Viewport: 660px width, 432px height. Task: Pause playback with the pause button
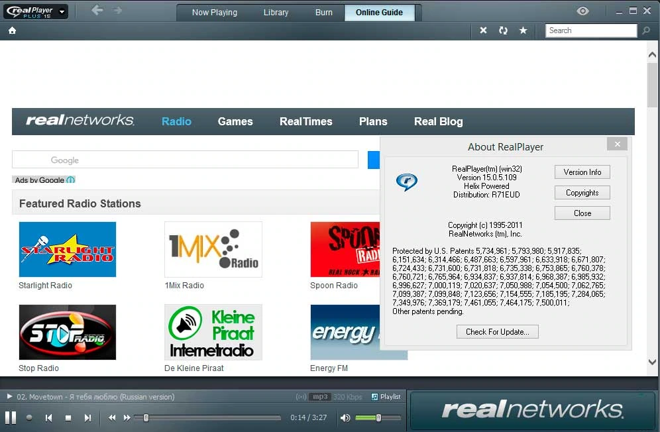(x=11, y=417)
